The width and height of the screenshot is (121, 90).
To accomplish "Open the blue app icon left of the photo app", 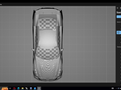I will (31, 88).
